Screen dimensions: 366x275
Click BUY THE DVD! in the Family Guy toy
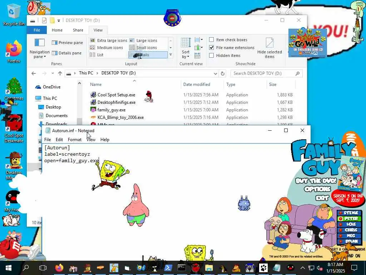[x=316, y=181]
